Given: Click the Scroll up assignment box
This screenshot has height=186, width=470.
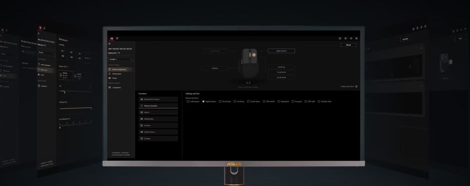Looking at the screenshot, I should (x=281, y=67).
